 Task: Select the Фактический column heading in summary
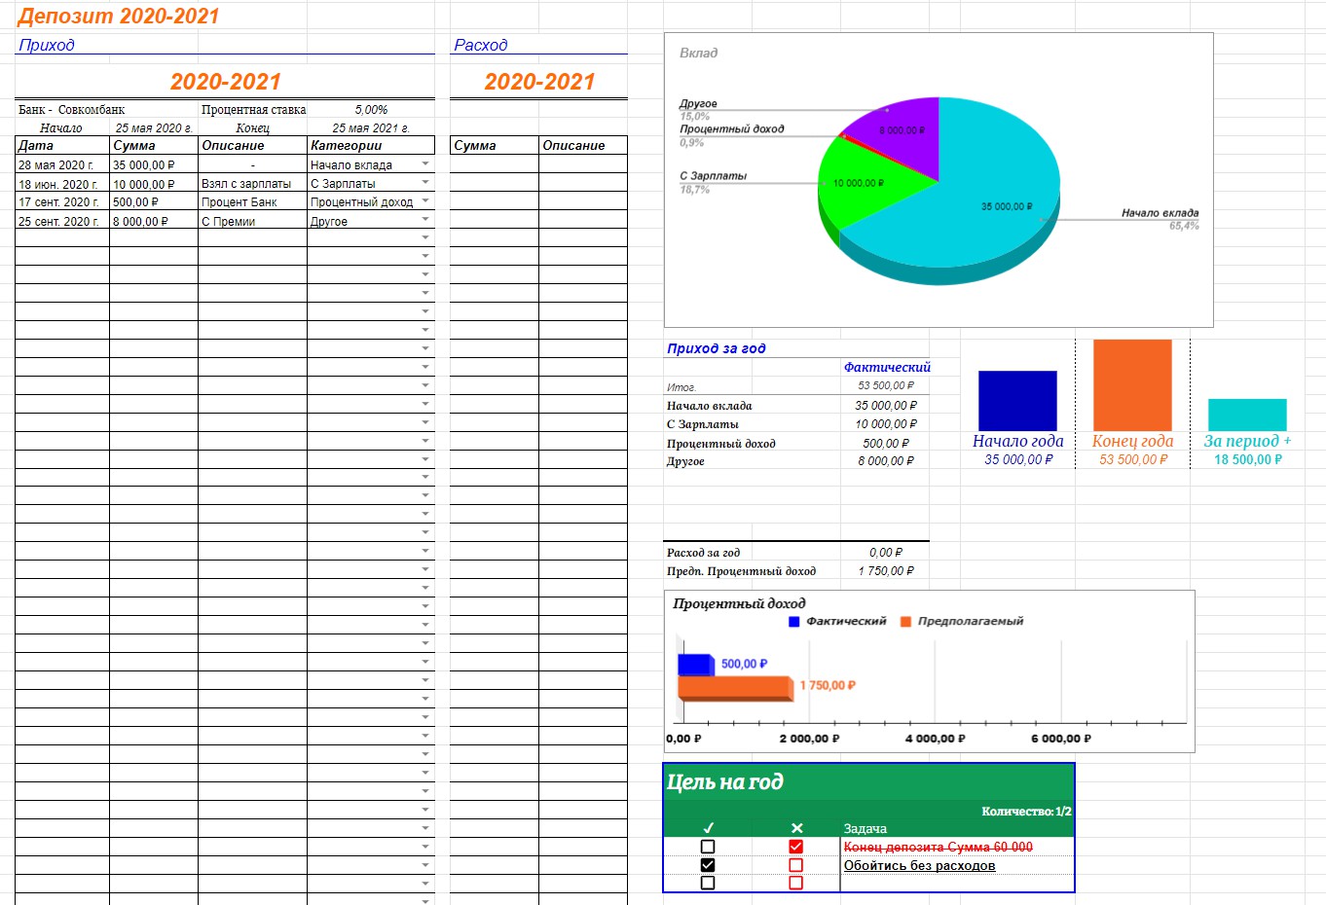[x=887, y=367]
